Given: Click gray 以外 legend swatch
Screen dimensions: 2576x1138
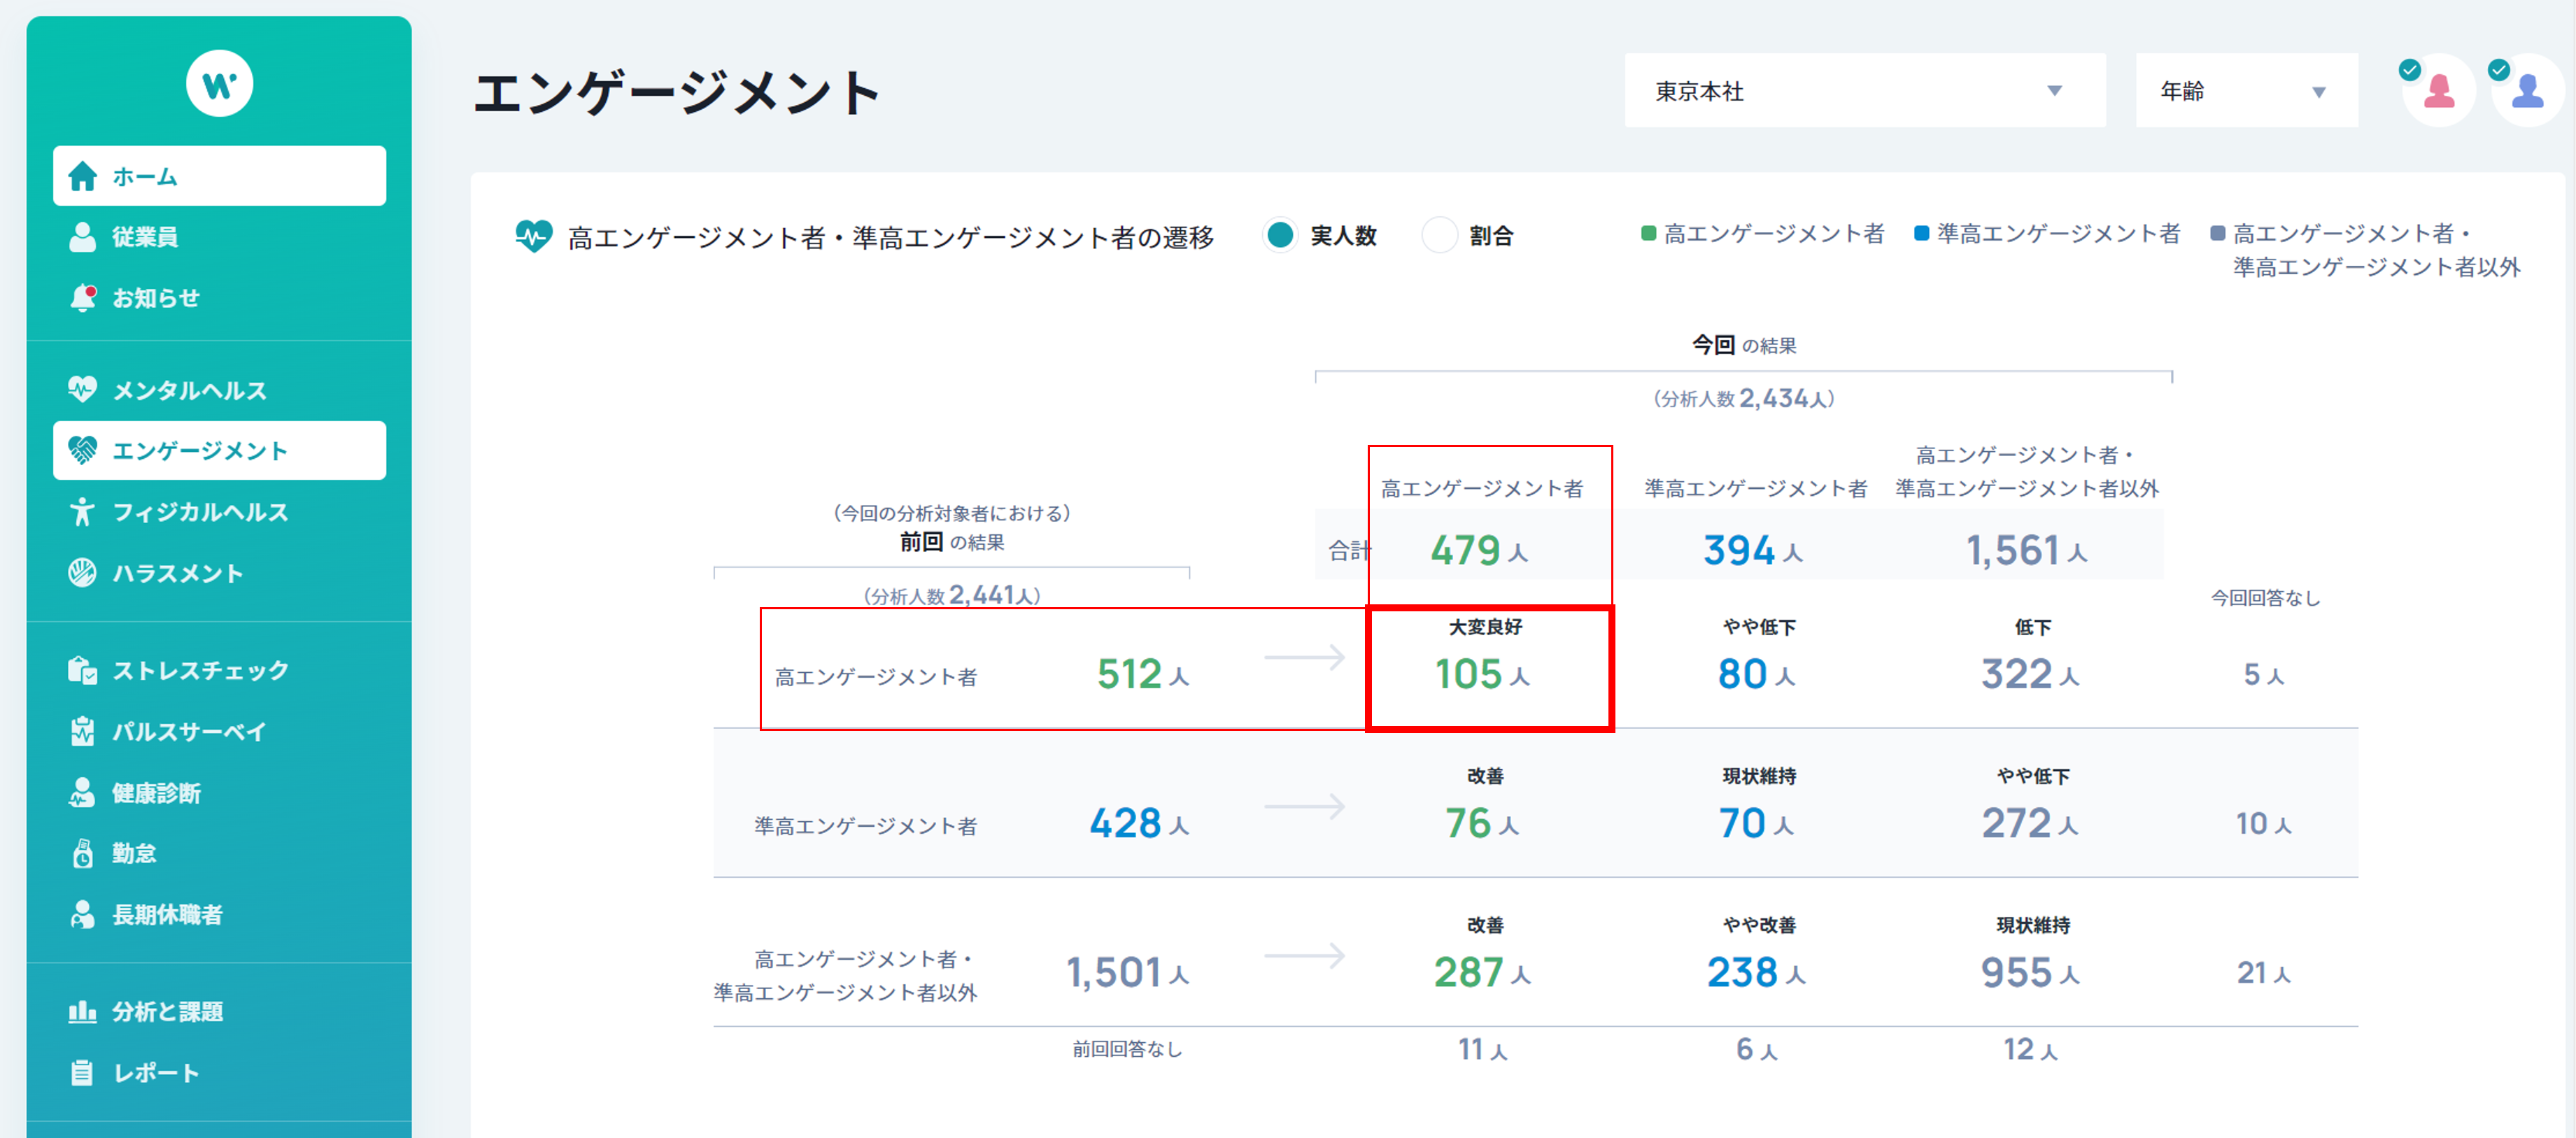Looking at the screenshot, I should [x=2217, y=234].
